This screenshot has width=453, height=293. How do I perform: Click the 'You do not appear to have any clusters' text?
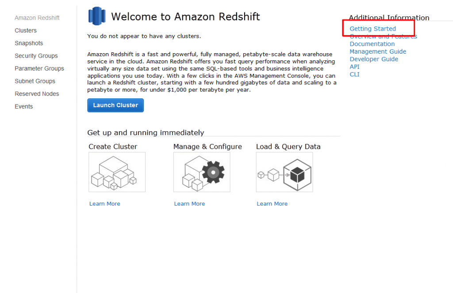click(144, 36)
